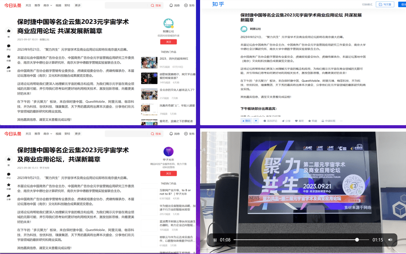Viewport: 406px width, 254px height.
Task: Pause the playing video
Action: coord(215,240)
